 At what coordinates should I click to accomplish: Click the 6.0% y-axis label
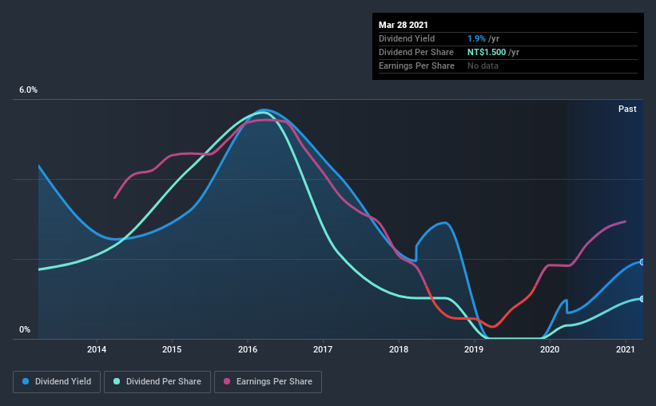click(28, 90)
